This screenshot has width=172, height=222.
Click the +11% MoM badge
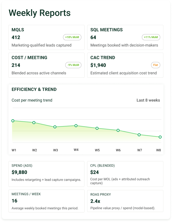(151, 37)
